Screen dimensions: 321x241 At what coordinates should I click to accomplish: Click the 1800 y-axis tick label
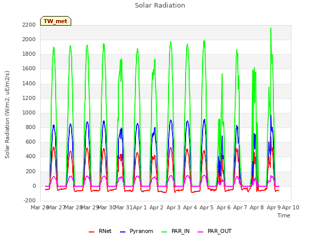point(29,54)
